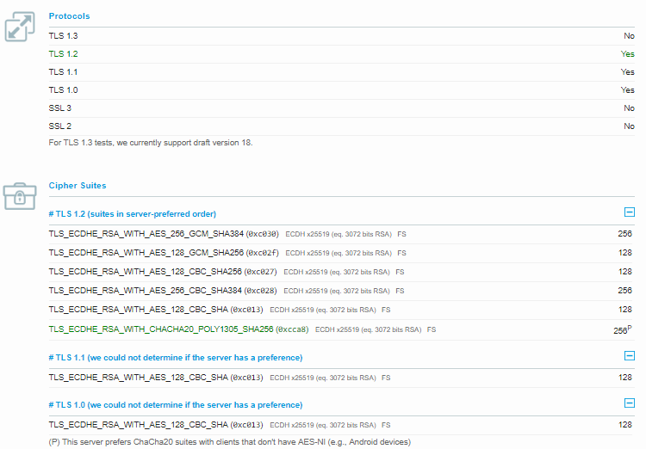Click the FS marker on the ChaCha20 row

point(432,329)
